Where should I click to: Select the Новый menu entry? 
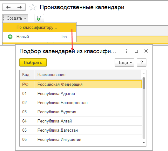coord(39,37)
